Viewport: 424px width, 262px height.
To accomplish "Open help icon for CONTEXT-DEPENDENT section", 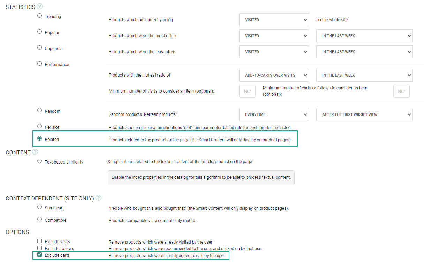I will 98,198.
